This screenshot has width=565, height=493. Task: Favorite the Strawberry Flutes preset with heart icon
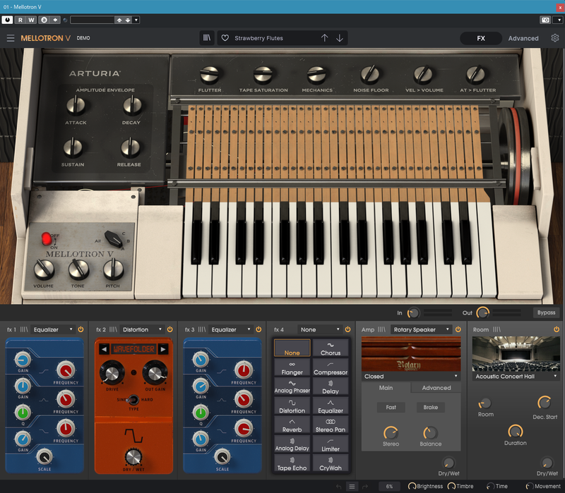click(225, 38)
